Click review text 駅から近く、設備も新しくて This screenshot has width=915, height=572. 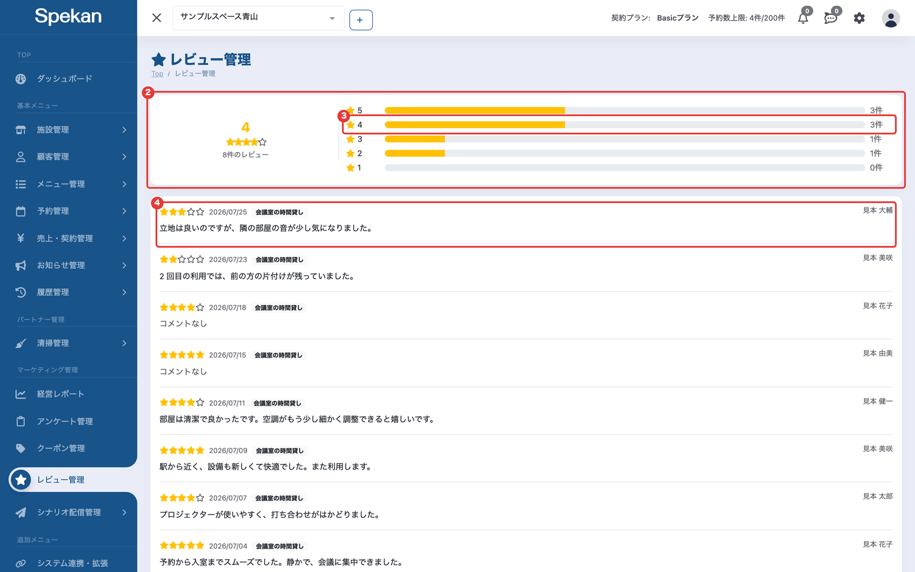[x=266, y=467]
